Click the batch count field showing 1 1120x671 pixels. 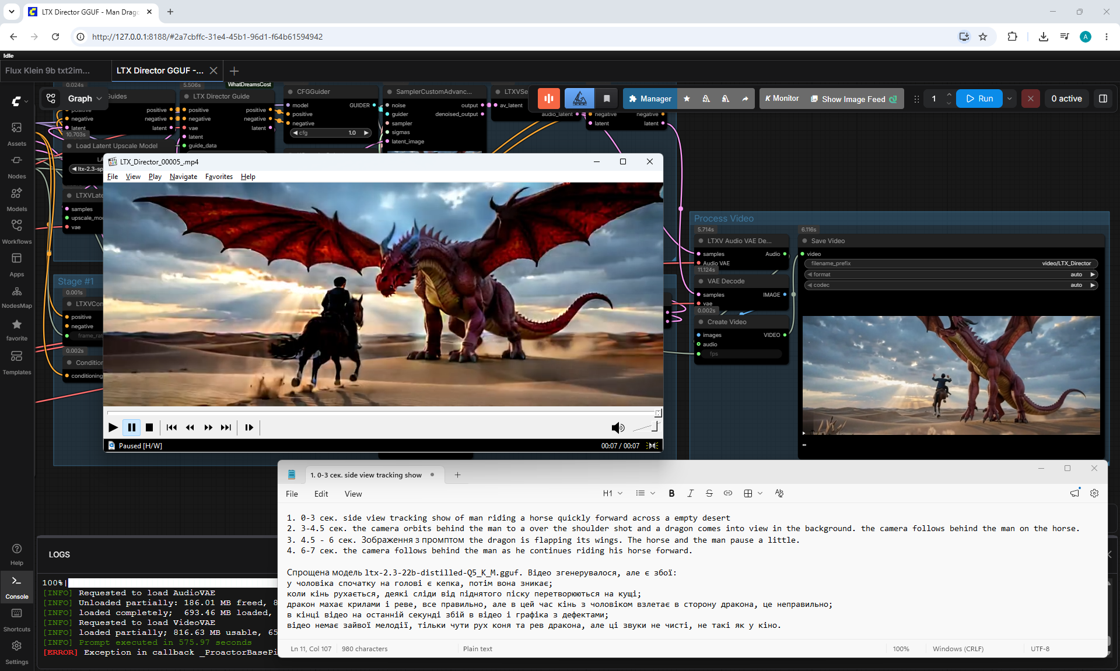pyautogui.click(x=935, y=99)
